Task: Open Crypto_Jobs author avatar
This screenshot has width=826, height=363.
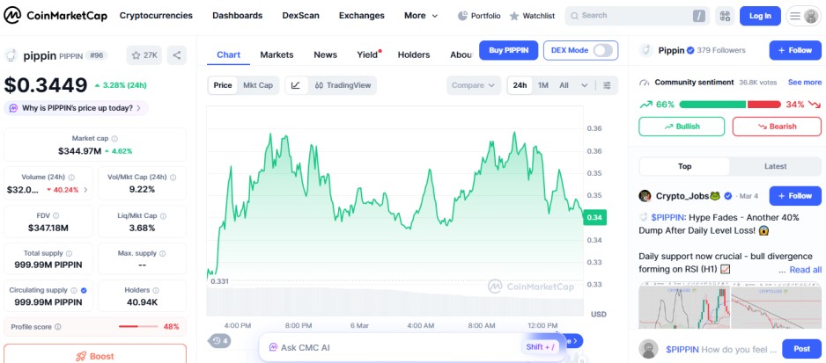Action: [645, 196]
